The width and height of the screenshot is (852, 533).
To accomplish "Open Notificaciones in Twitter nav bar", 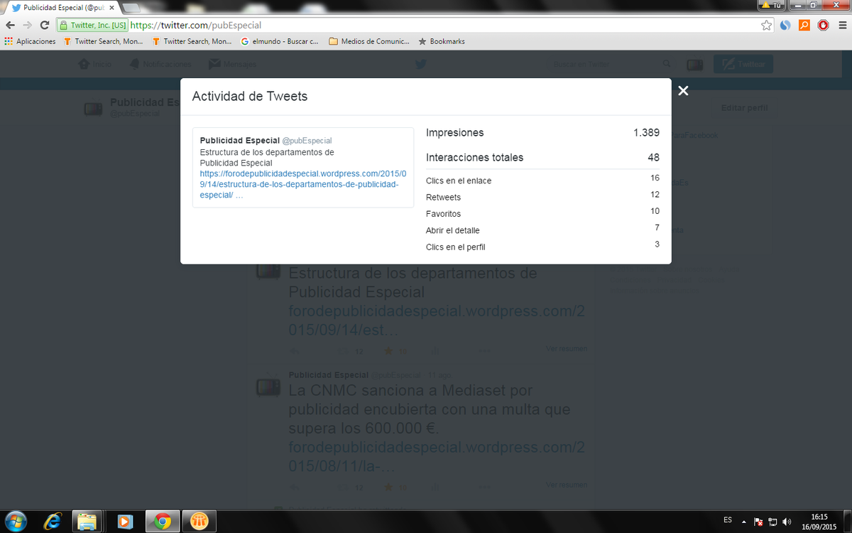I will (x=160, y=64).
